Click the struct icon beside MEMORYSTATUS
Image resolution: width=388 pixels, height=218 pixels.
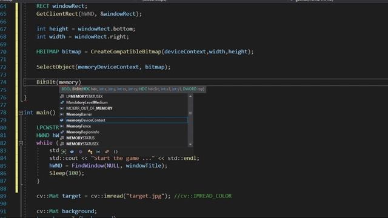point(62,138)
